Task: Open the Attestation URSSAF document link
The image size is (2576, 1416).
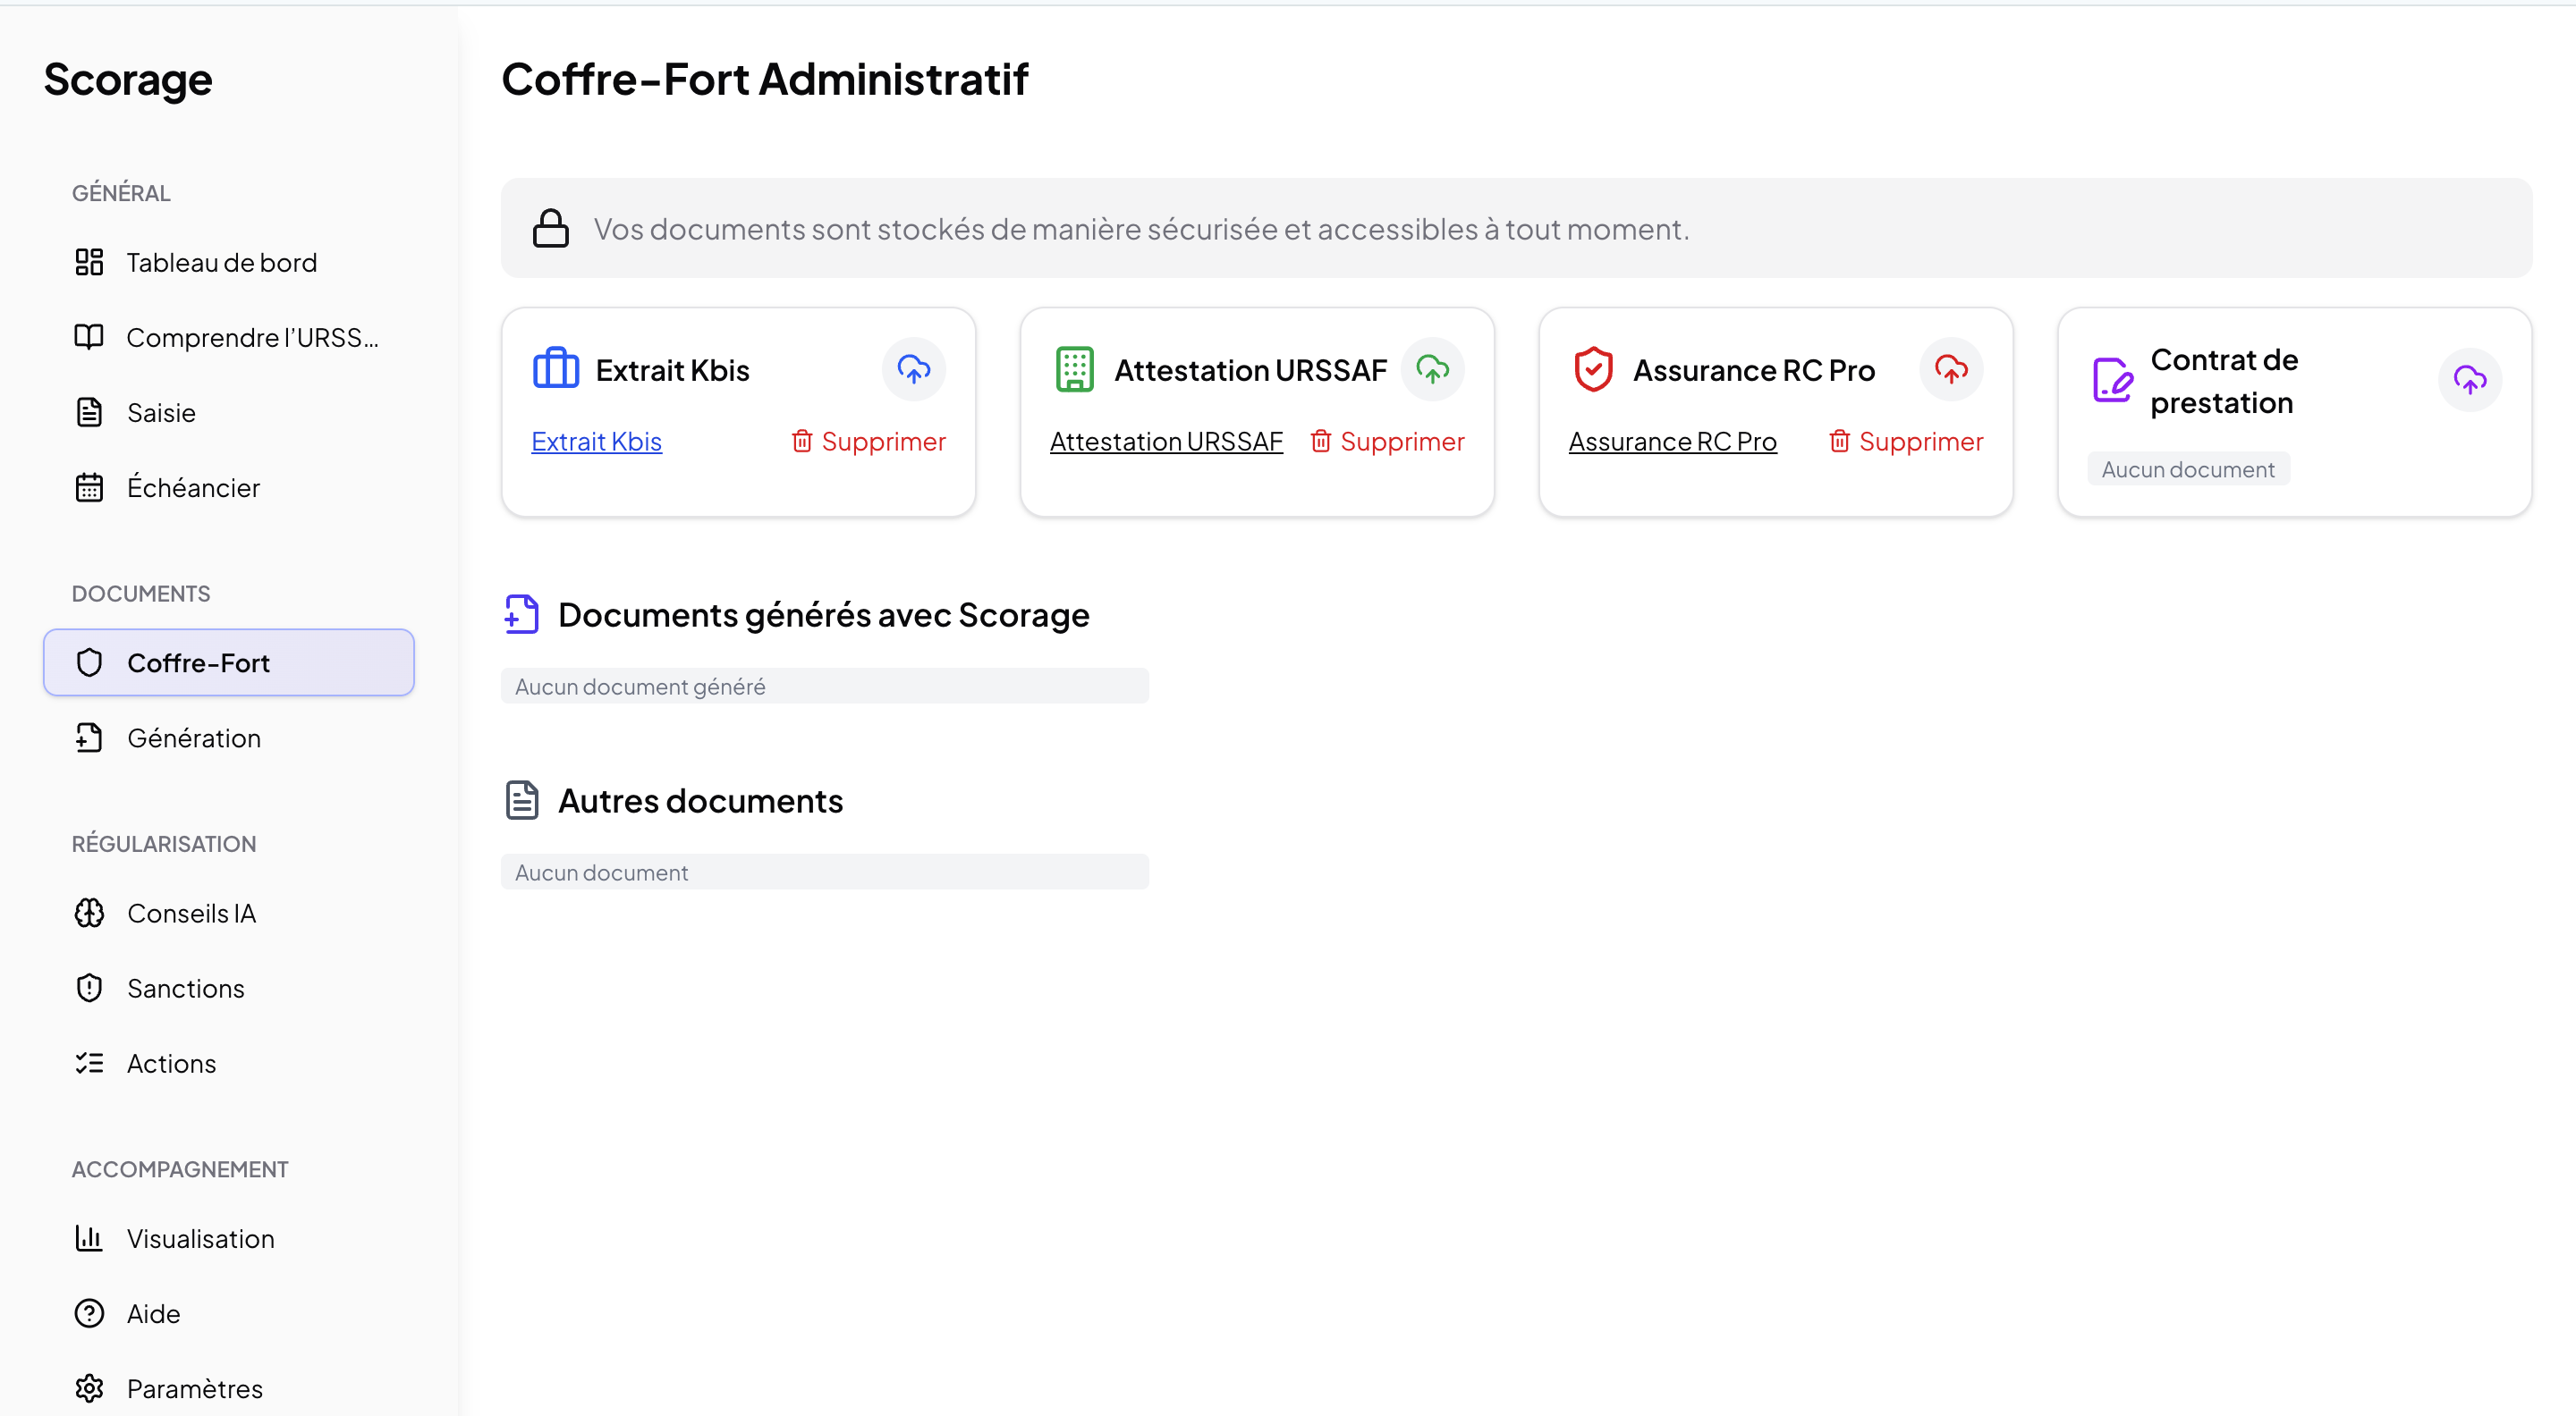Action: tap(1166, 441)
